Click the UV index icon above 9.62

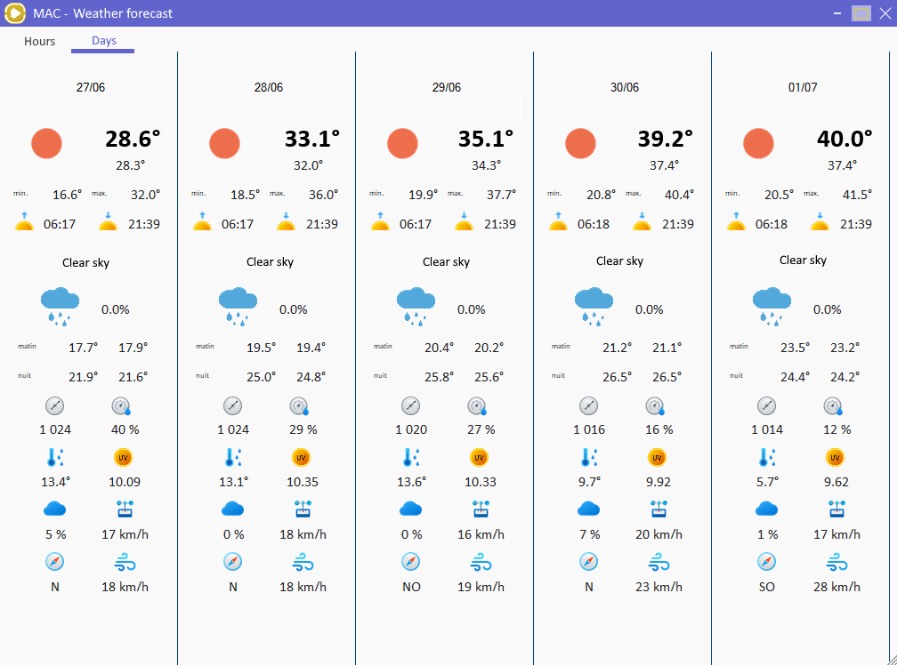[x=836, y=458]
